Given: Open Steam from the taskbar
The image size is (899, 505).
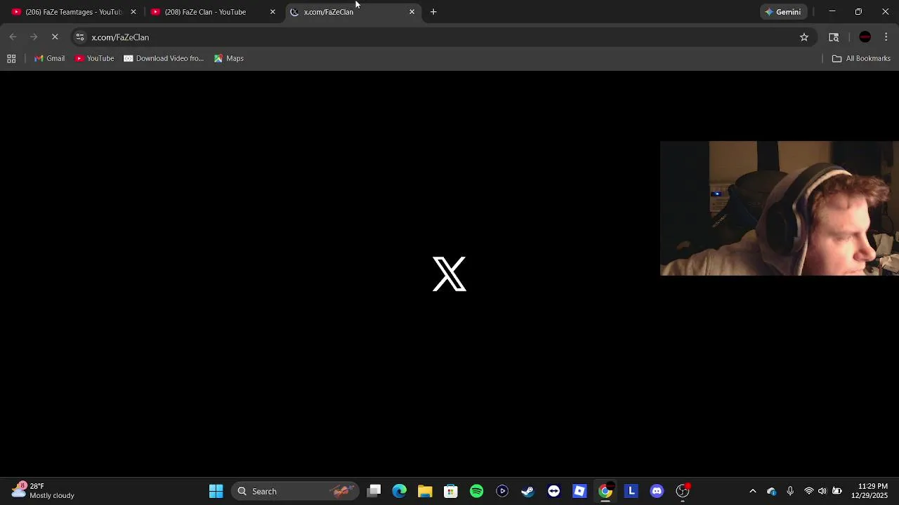Looking at the screenshot, I should pyautogui.click(x=528, y=491).
